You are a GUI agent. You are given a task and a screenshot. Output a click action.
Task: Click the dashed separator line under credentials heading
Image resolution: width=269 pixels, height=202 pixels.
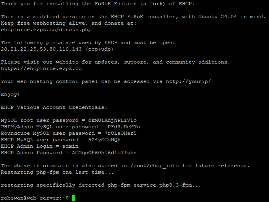click(x=57, y=114)
